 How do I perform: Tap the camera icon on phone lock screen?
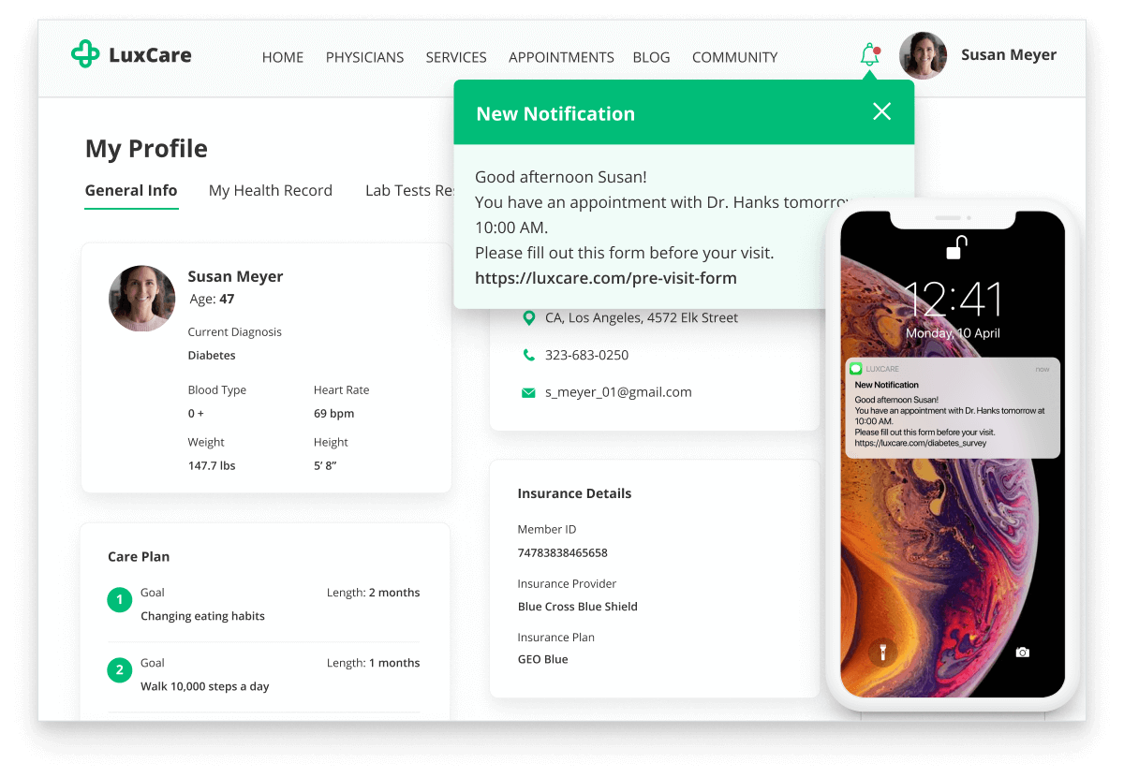1022,652
